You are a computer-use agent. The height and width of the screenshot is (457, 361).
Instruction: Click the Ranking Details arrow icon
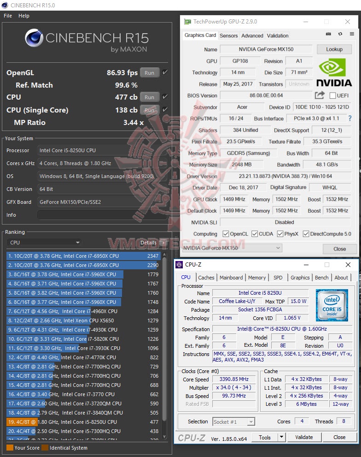click(163, 243)
